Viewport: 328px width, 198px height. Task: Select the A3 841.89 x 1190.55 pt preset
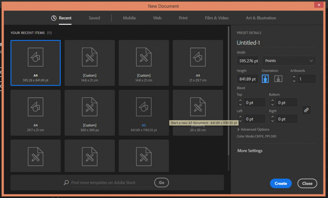144,113
